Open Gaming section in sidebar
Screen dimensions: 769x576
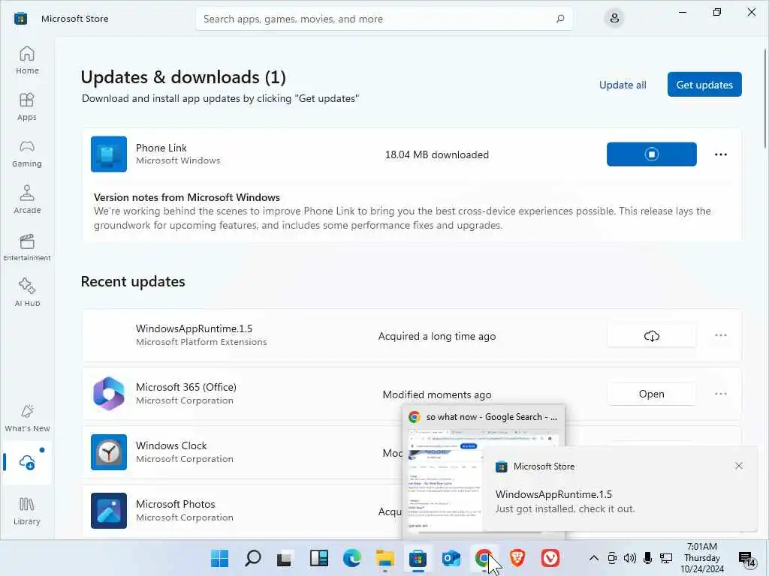pyautogui.click(x=27, y=153)
